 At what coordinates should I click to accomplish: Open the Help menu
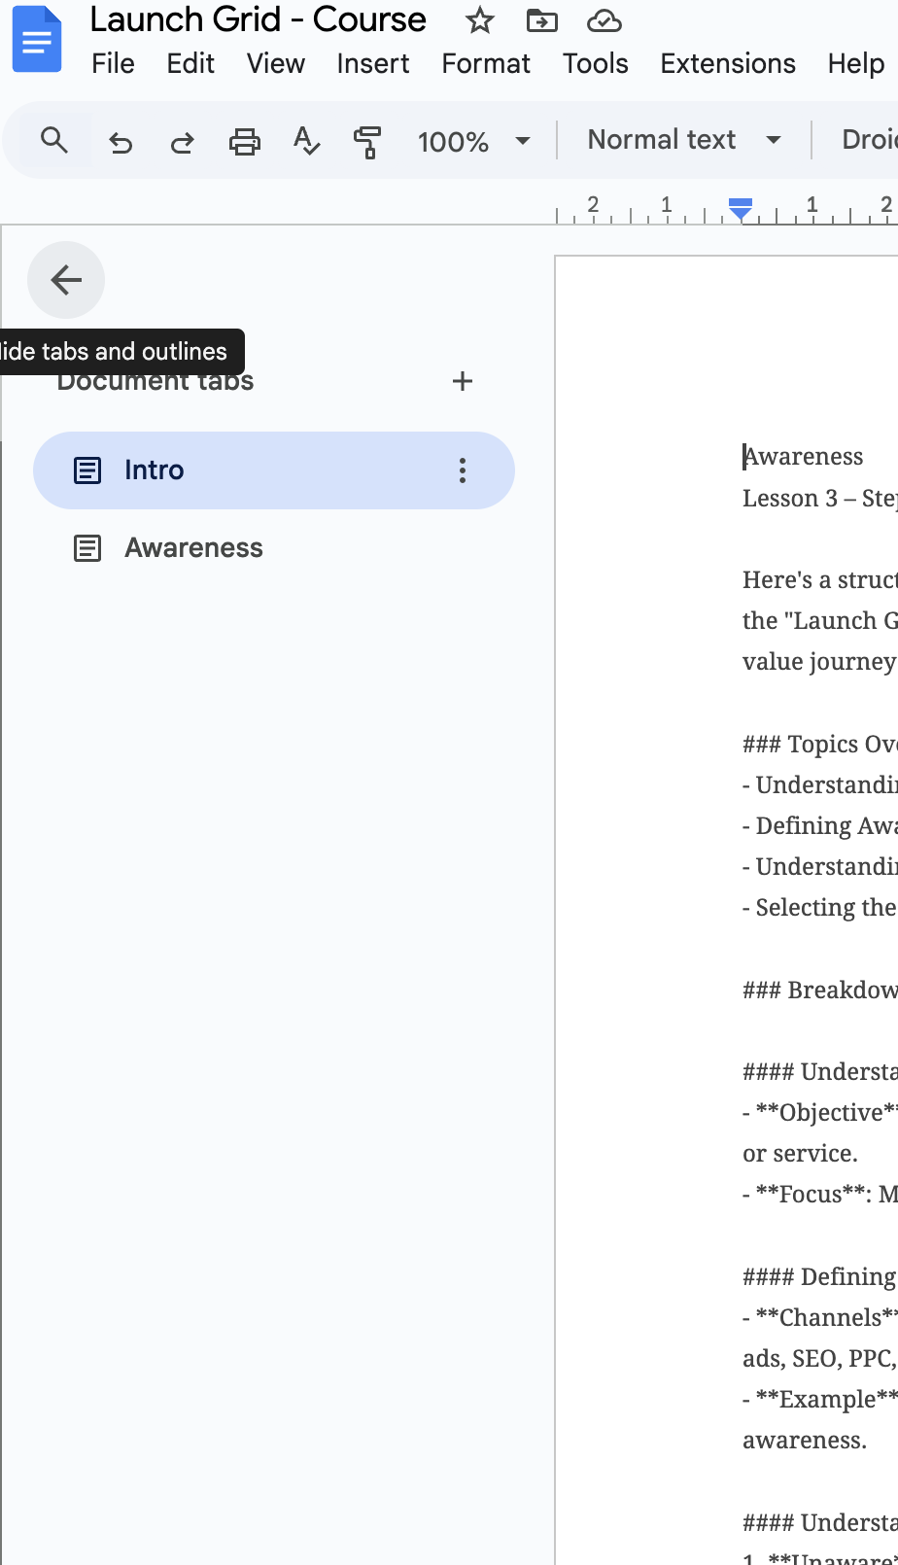(856, 63)
